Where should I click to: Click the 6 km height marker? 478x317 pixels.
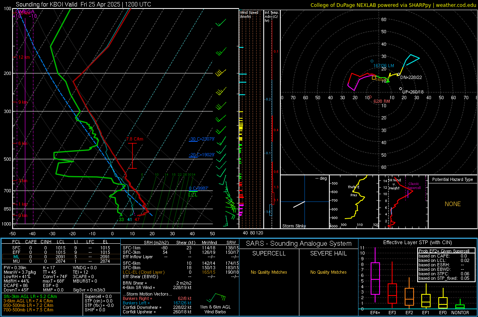(23, 143)
